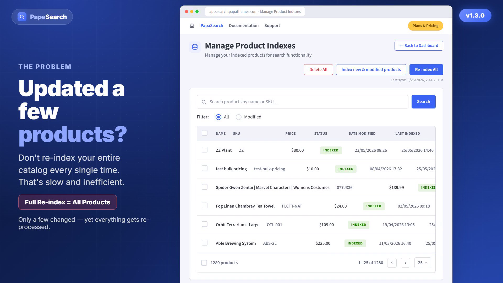The width and height of the screenshot is (503, 283).
Task: Click the Last sync timestamp text
Action: pyautogui.click(x=417, y=80)
